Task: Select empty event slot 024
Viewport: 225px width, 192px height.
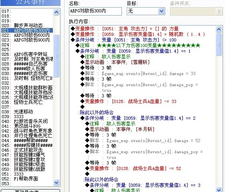Action: 27,45
